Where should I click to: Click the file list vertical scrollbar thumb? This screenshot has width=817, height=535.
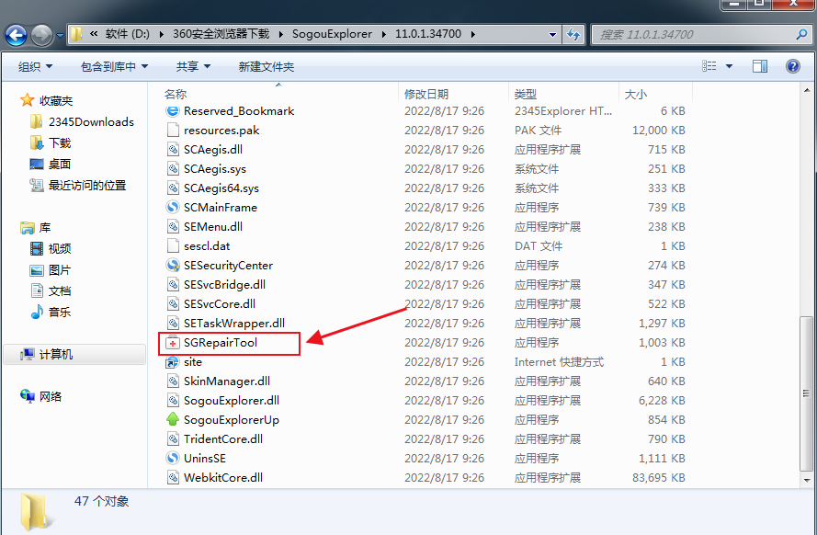[807, 393]
